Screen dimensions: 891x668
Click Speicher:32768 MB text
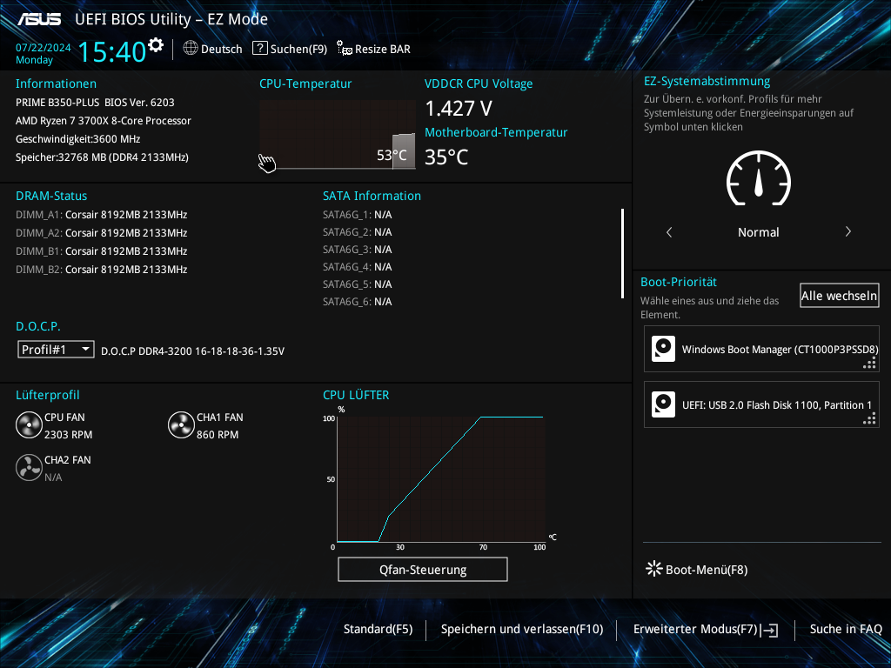103,157
